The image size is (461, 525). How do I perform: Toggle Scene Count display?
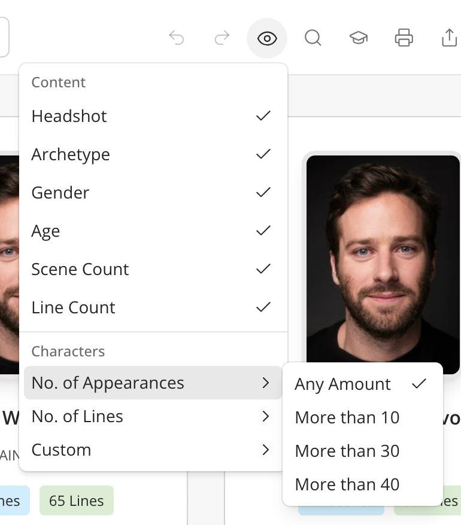pyautogui.click(x=153, y=269)
